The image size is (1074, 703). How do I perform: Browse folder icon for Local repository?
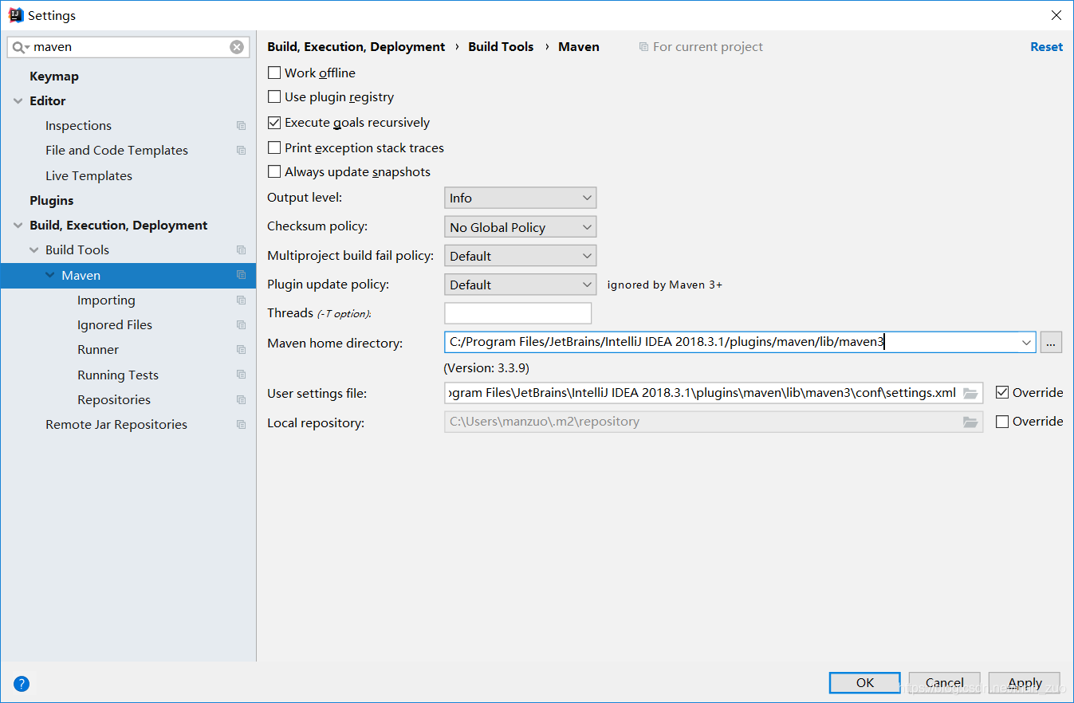point(970,422)
